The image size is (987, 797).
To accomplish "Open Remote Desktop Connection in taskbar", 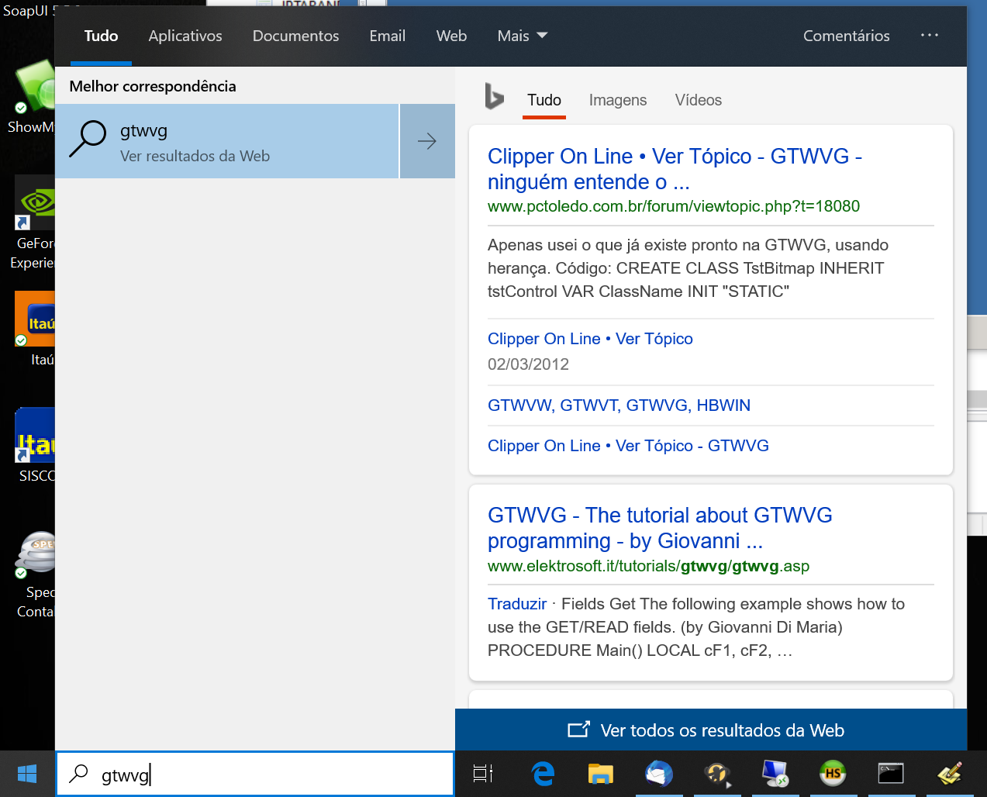I will click(775, 773).
